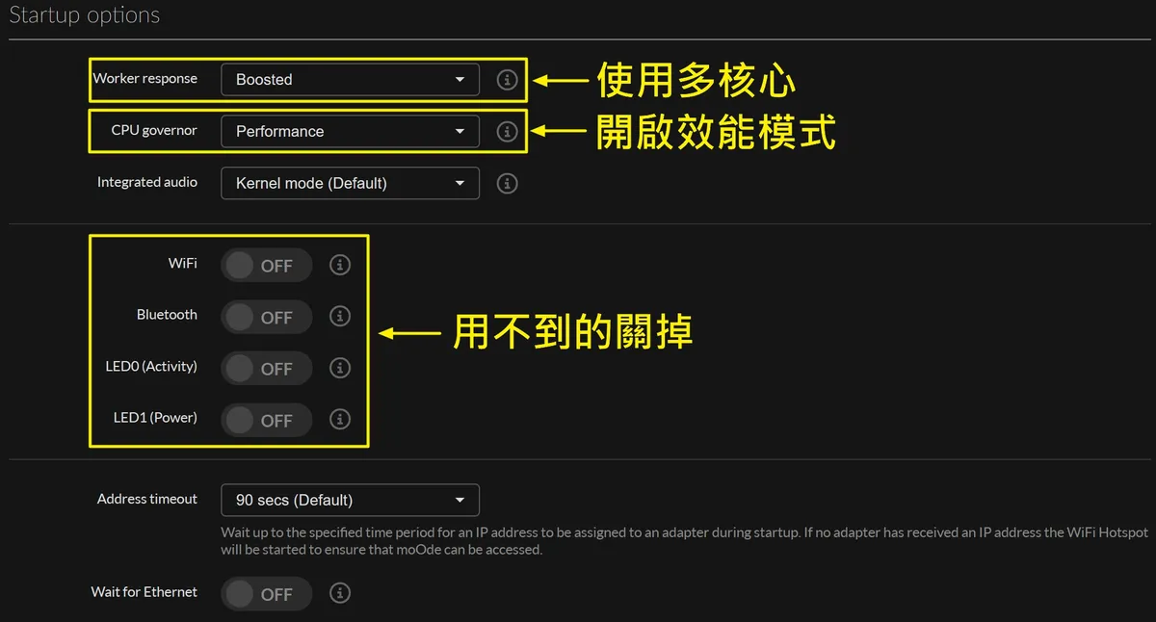Open the Address timeout 90 secs dropdown

(x=351, y=500)
